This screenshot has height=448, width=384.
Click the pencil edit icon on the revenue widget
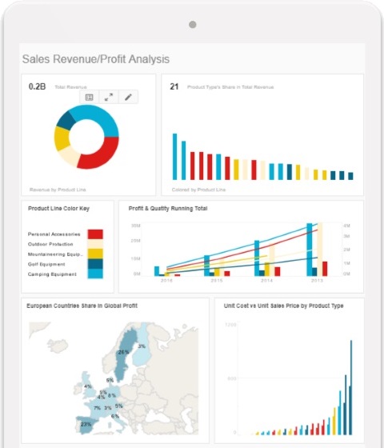(128, 98)
